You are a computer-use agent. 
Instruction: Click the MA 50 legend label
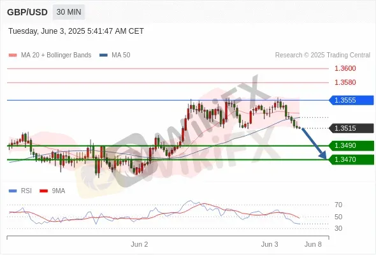pos(121,55)
